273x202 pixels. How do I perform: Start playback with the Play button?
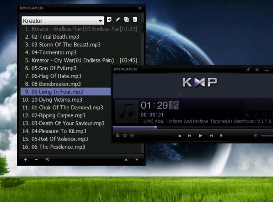pos(200,136)
